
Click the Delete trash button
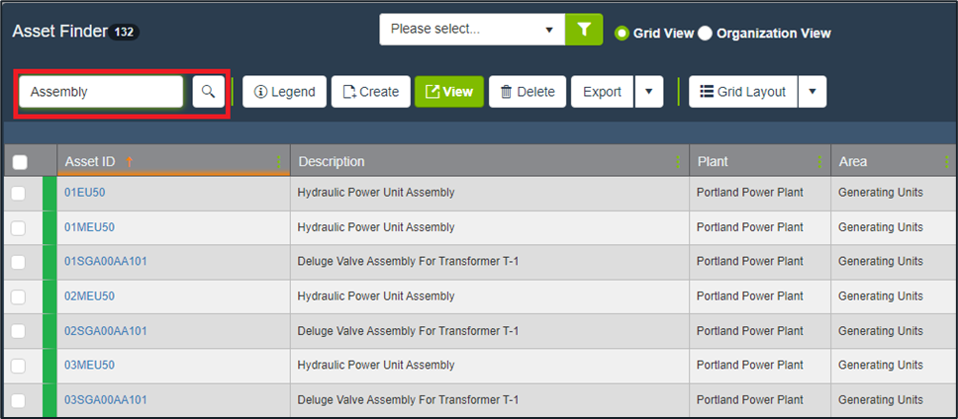[x=527, y=92]
